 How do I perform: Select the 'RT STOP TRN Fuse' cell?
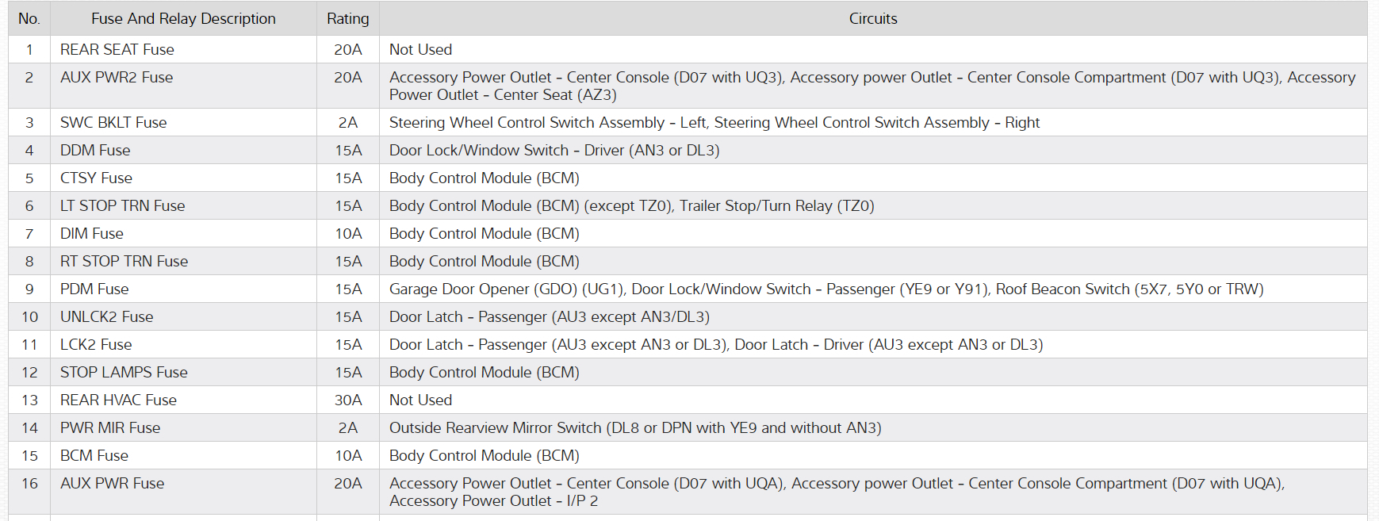tap(124, 261)
